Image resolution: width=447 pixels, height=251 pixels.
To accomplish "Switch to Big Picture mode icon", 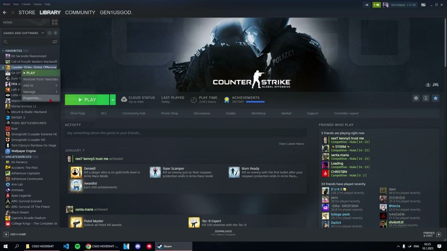I will pos(423,5).
